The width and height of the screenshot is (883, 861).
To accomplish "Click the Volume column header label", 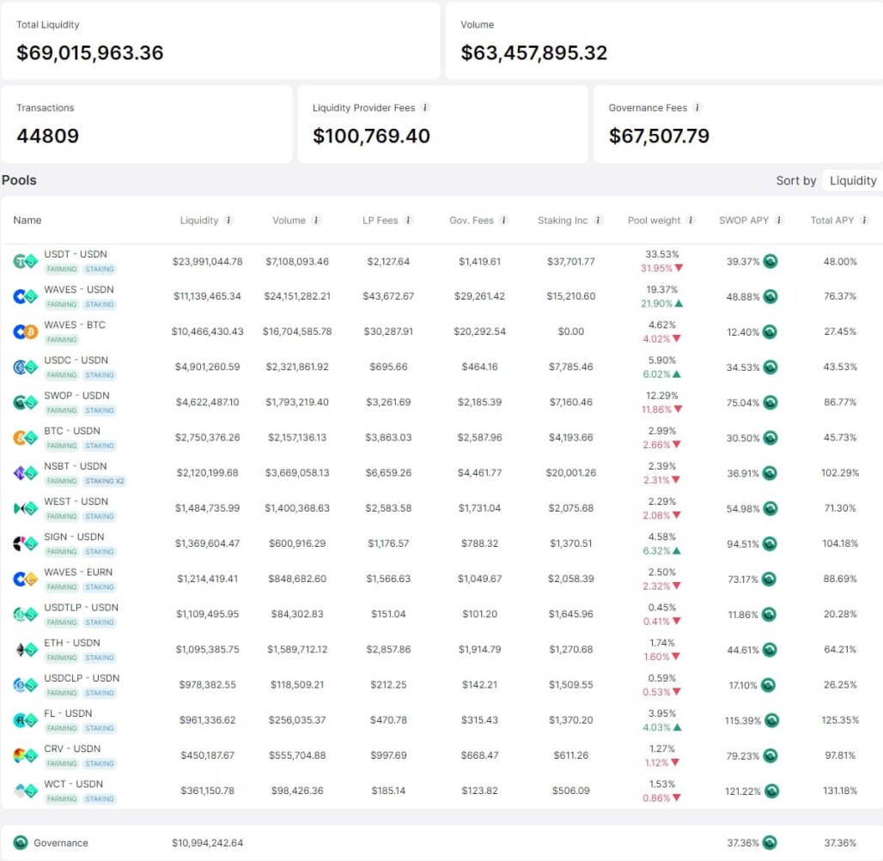I will coord(289,220).
